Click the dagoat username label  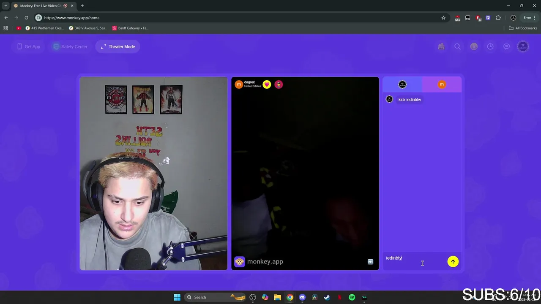(x=249, y=82)
